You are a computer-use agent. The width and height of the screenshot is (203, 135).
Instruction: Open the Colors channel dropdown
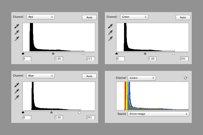[142, 78]
